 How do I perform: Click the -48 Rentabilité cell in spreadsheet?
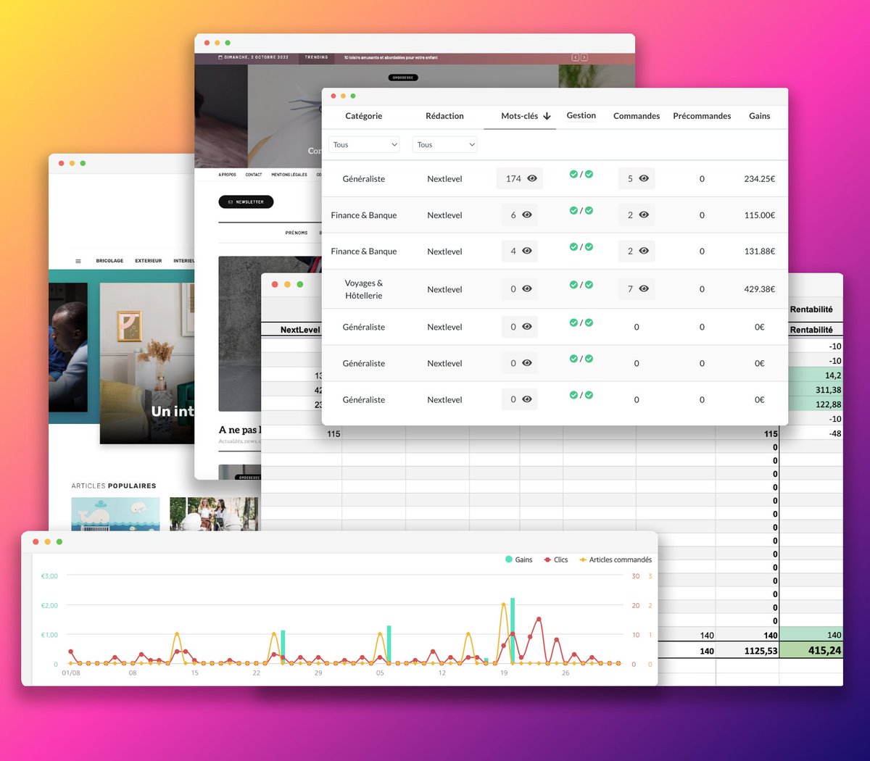[x=811, y=433]
